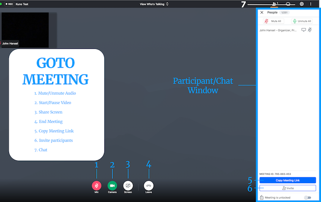The width and height of the screenshot is (321, 202).
Task: Select John Hansel in the People list
Action: pos(278,30)
